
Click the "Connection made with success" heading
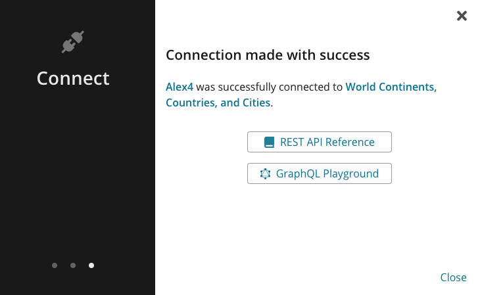[x=268, y=55]
